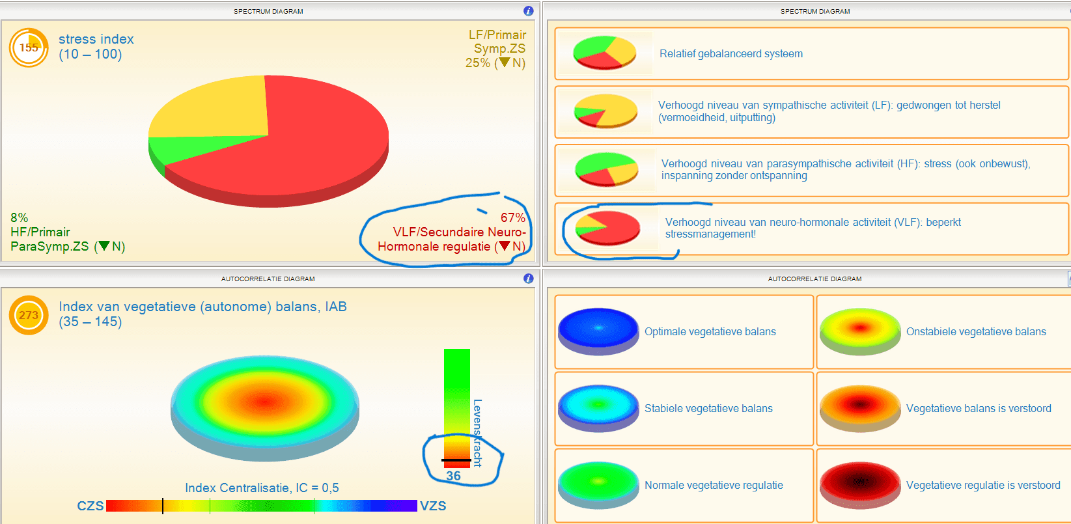Viewport: 1071px width, 524px height.
Task: Click the orange Vegetatieve balans is verstoord disc
Action: (x=860, y=408)
